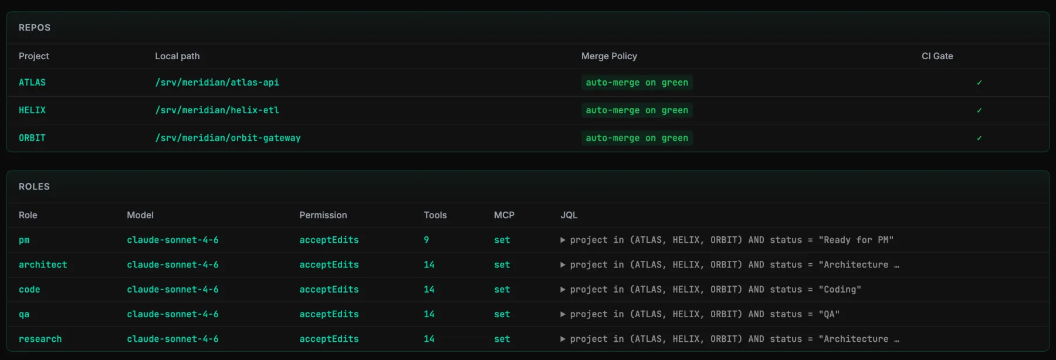Click acceptEdits permission in architect row
The height and width of the screenshot is (360, 1056).
329,264
